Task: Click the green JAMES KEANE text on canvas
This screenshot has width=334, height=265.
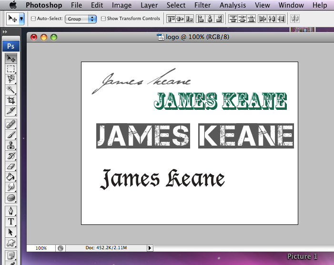Action: pos(220,101)
